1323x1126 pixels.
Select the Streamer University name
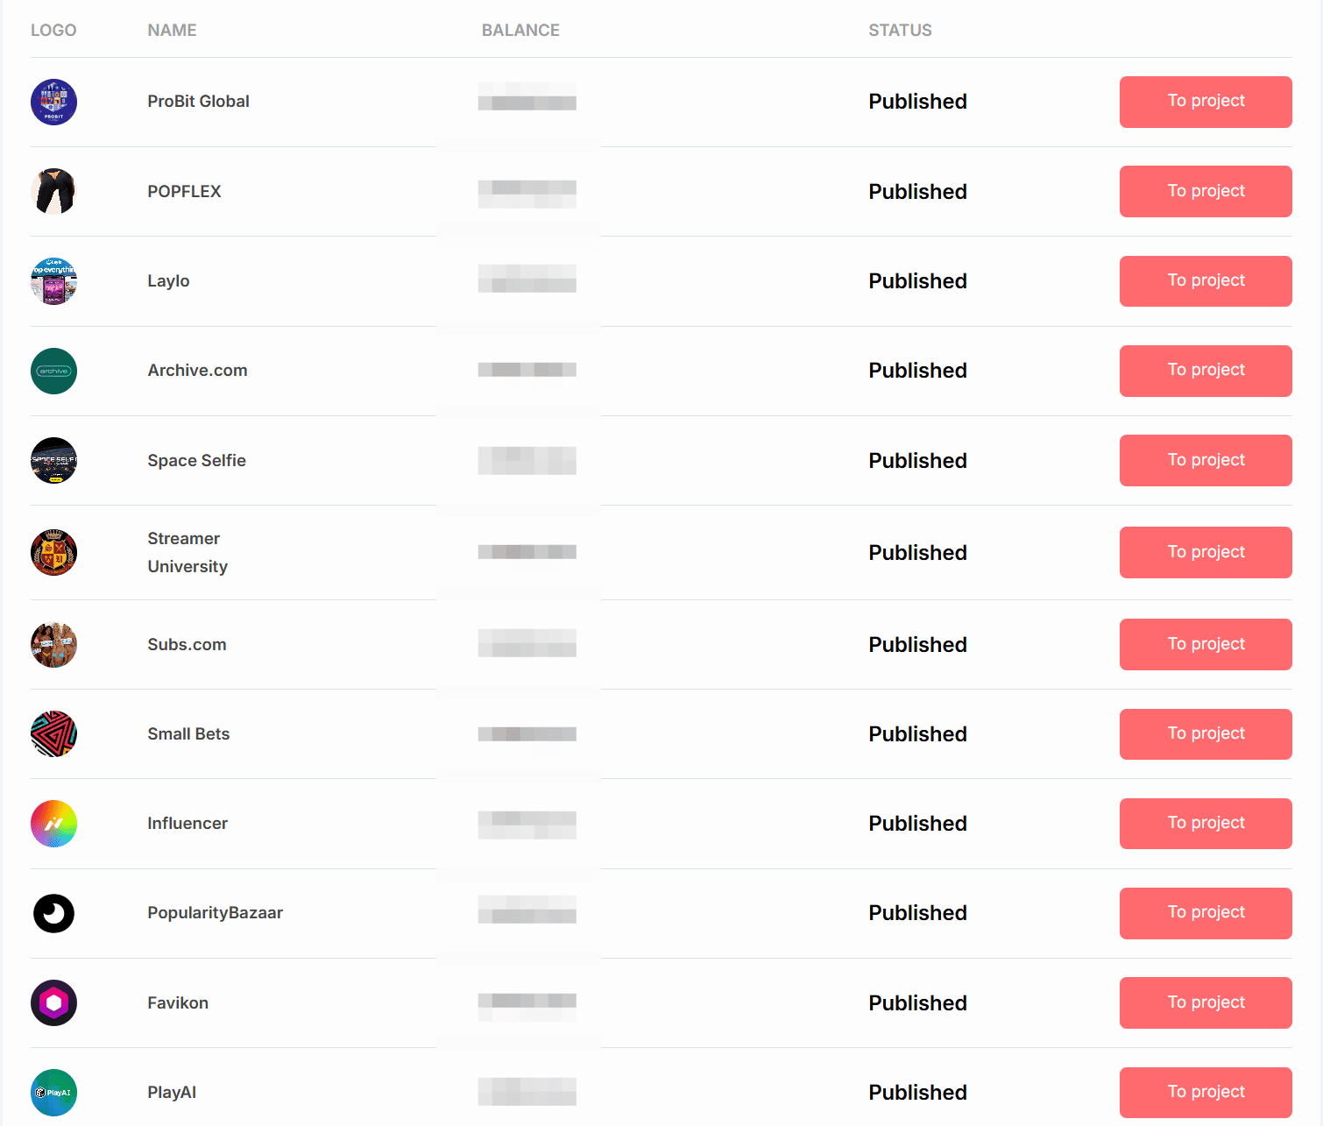click(187, 552)
